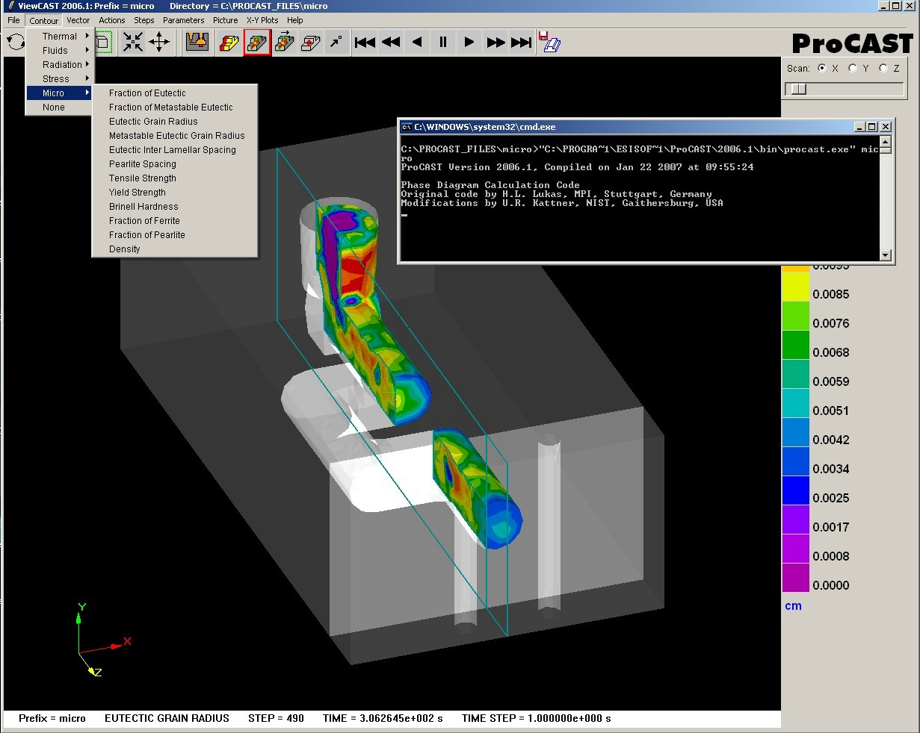Click the four-way pan arrows icon
Viewport: 920px width, 733px height.
point(159,43)
